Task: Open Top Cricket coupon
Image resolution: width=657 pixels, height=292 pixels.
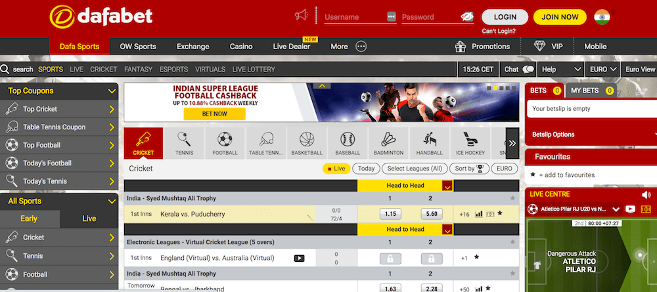Action: click(59, 109)
